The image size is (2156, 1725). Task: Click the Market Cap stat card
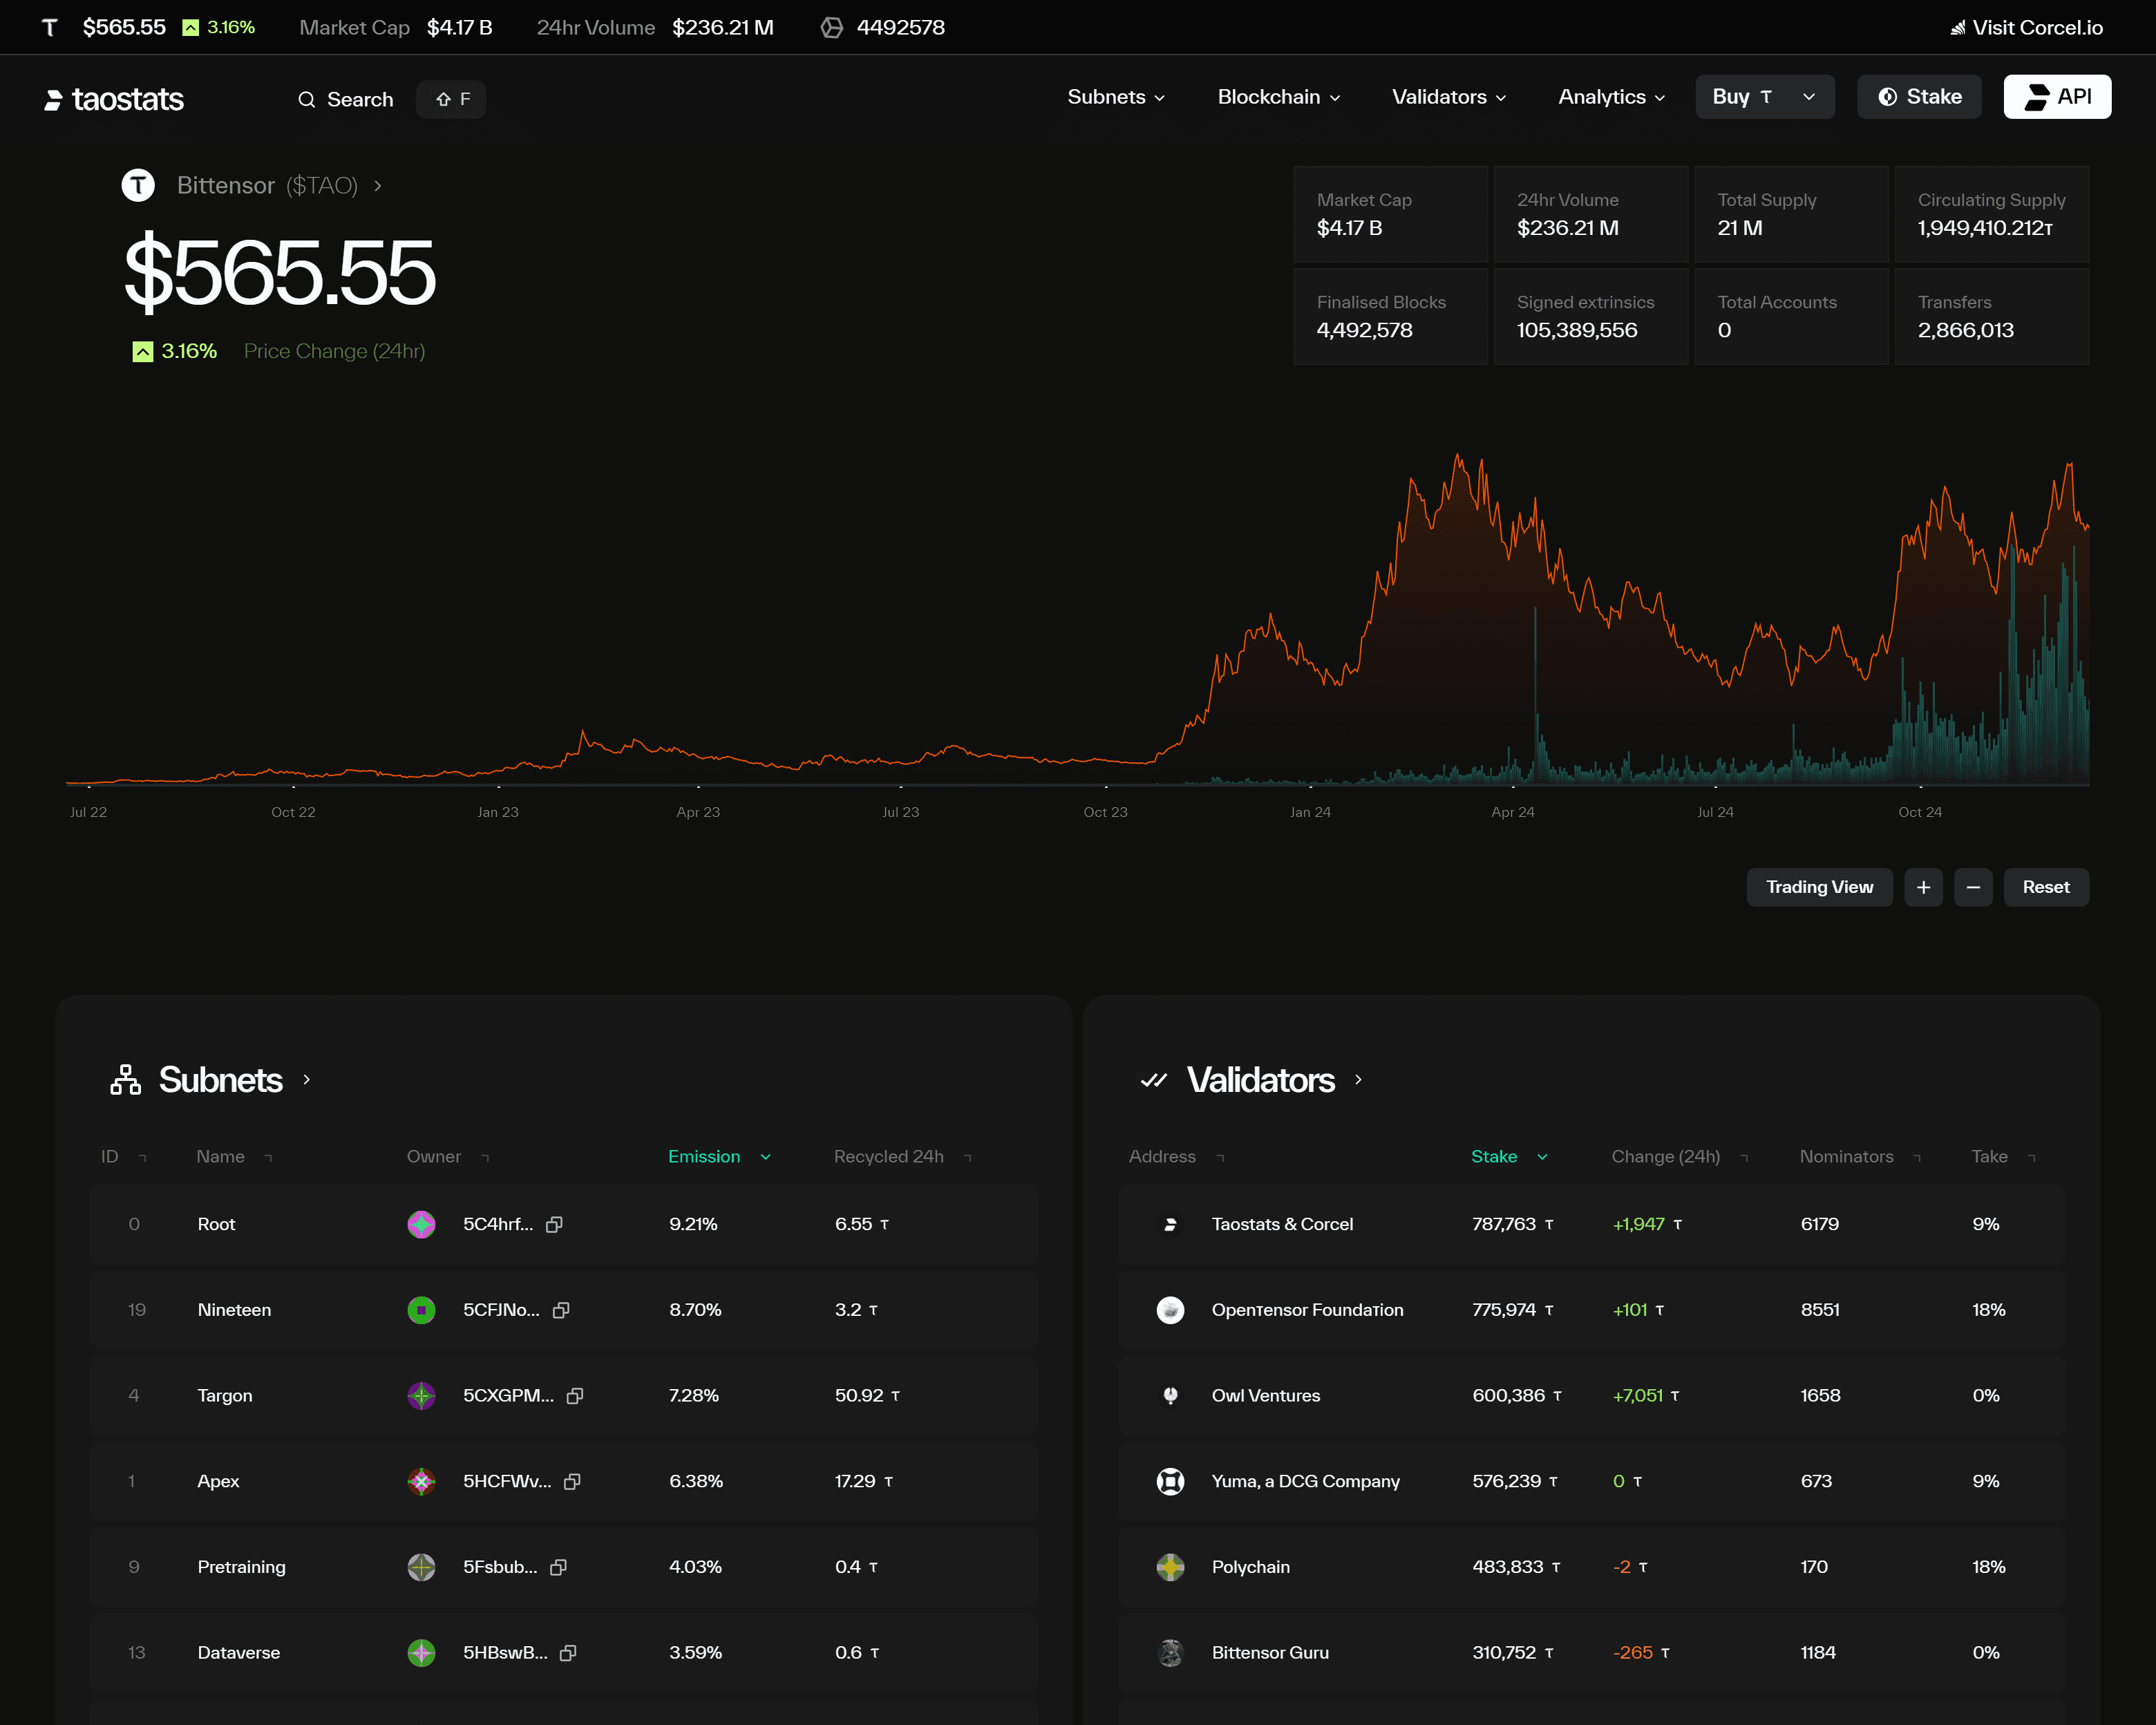(x=1391, y=214)
